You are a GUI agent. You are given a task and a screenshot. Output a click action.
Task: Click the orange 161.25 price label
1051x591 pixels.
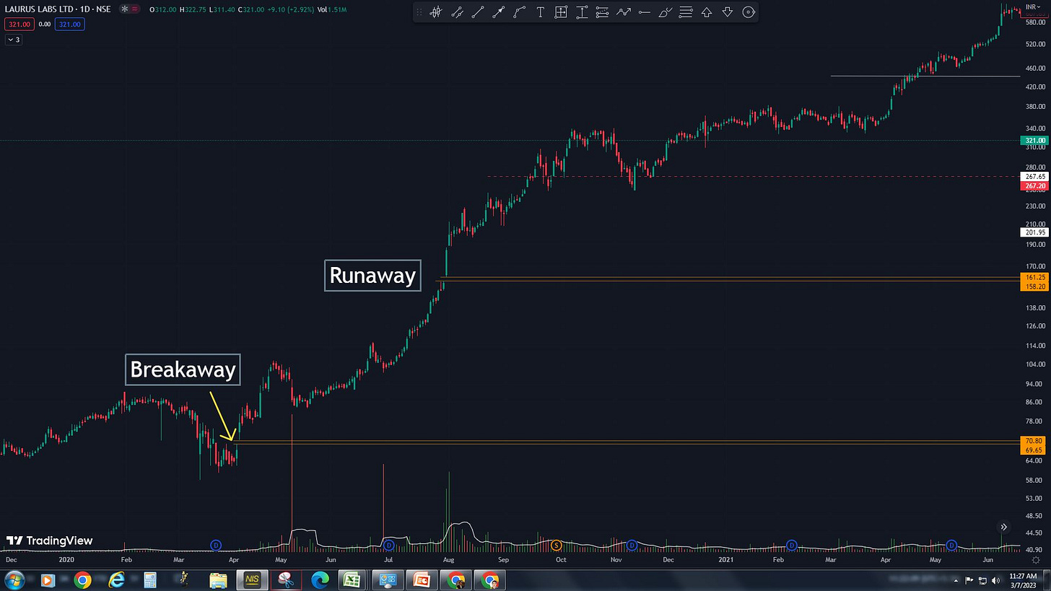pyautogui.click(x=1035, y=277)
